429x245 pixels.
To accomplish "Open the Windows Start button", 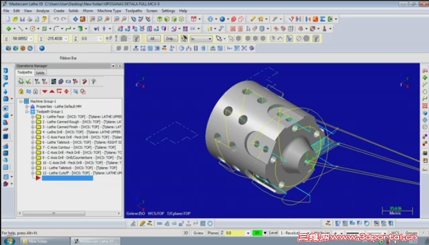I will pos(10,241).
